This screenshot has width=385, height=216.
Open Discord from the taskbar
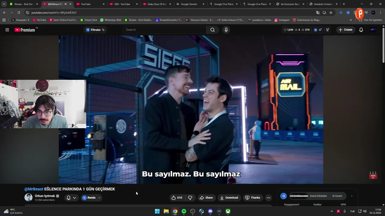[x=210, y=211]
